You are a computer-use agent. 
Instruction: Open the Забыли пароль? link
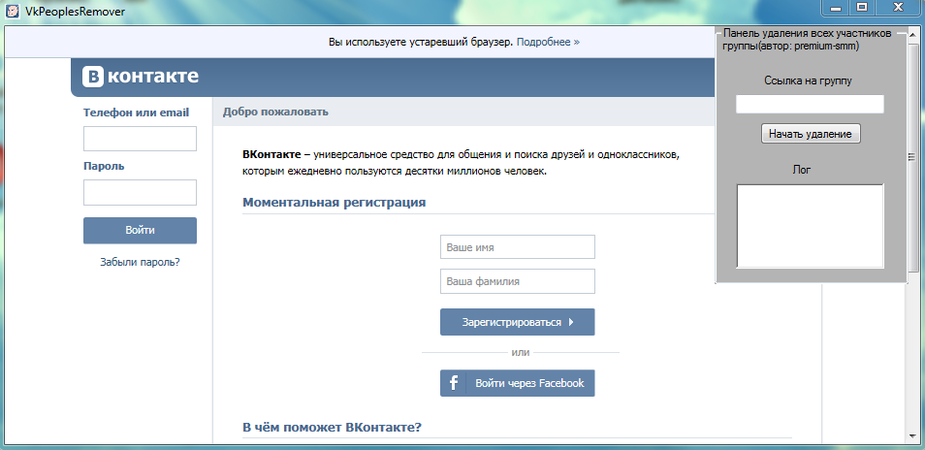140,262
